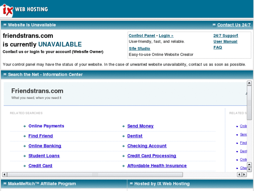Screen dimensions: 254x191
Task: Click the Find Friend related search
Action: [41, 136]
